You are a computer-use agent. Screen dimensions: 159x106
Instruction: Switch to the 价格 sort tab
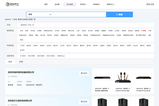click(x=21, y=62)
